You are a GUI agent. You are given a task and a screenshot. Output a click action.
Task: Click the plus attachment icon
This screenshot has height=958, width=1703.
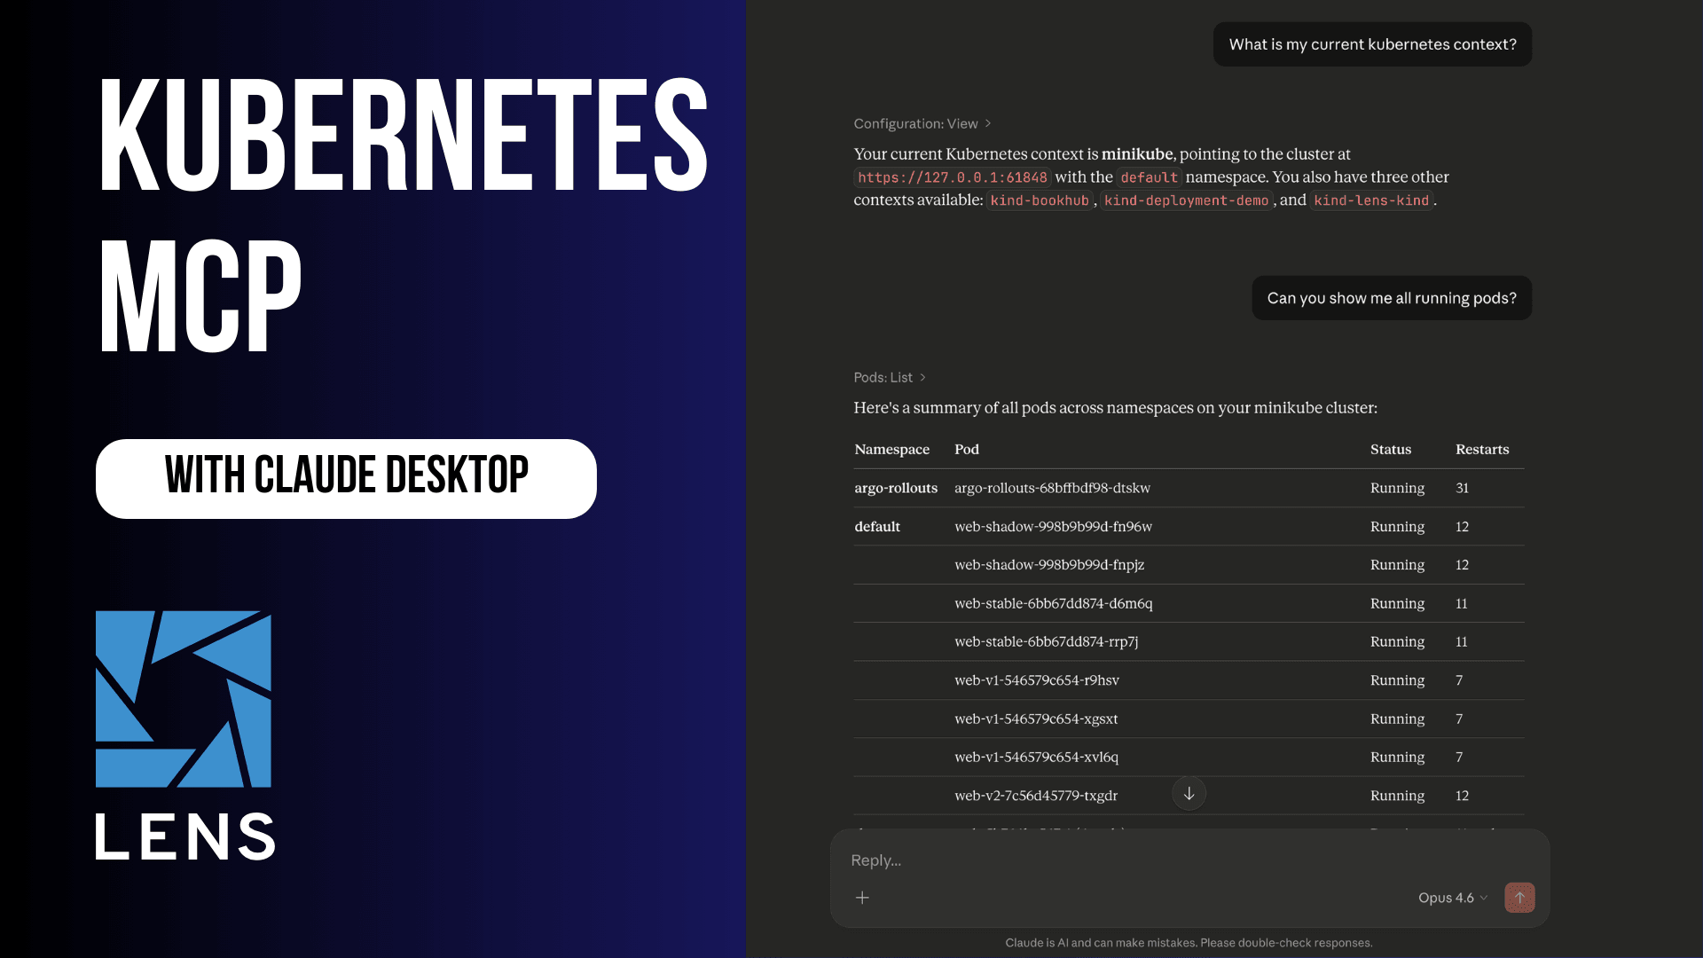coord(862,898)
